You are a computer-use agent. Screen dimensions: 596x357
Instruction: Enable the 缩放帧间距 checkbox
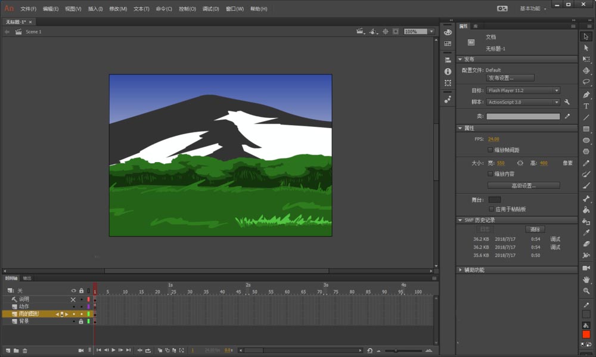pos(490,150)
